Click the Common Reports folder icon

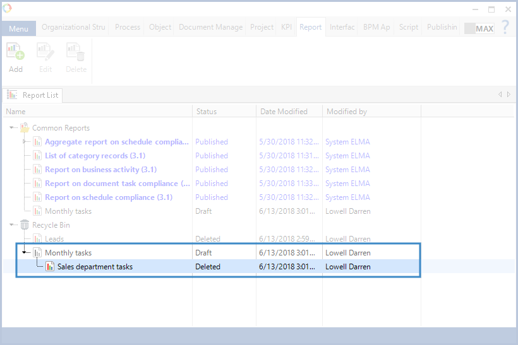click(x=25, y=128)
